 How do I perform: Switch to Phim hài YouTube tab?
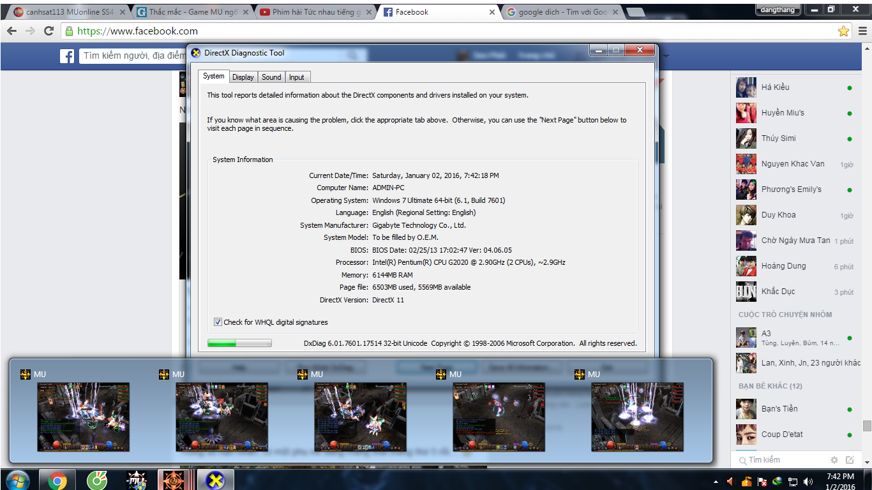[315, 12]
